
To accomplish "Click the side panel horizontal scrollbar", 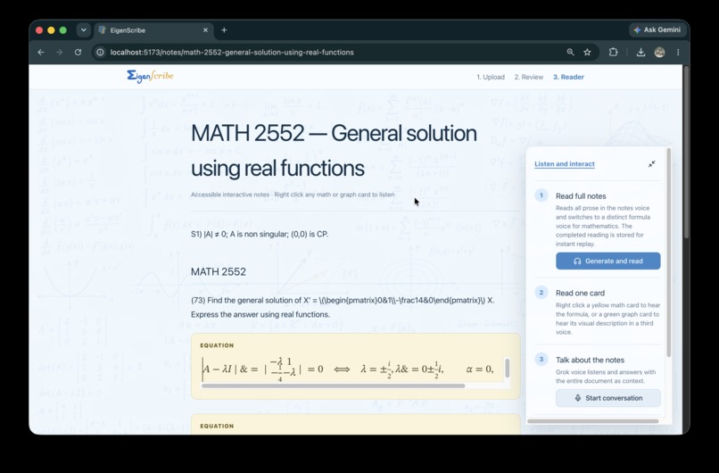I will (x=593, y=421).
